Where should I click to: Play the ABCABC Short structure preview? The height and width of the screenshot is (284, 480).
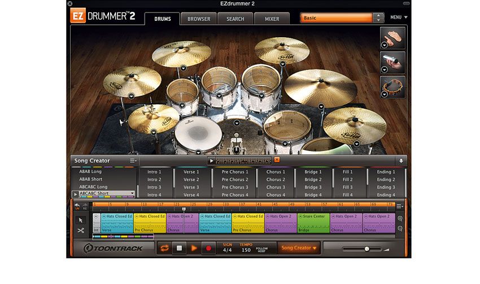tap(75, 194)
